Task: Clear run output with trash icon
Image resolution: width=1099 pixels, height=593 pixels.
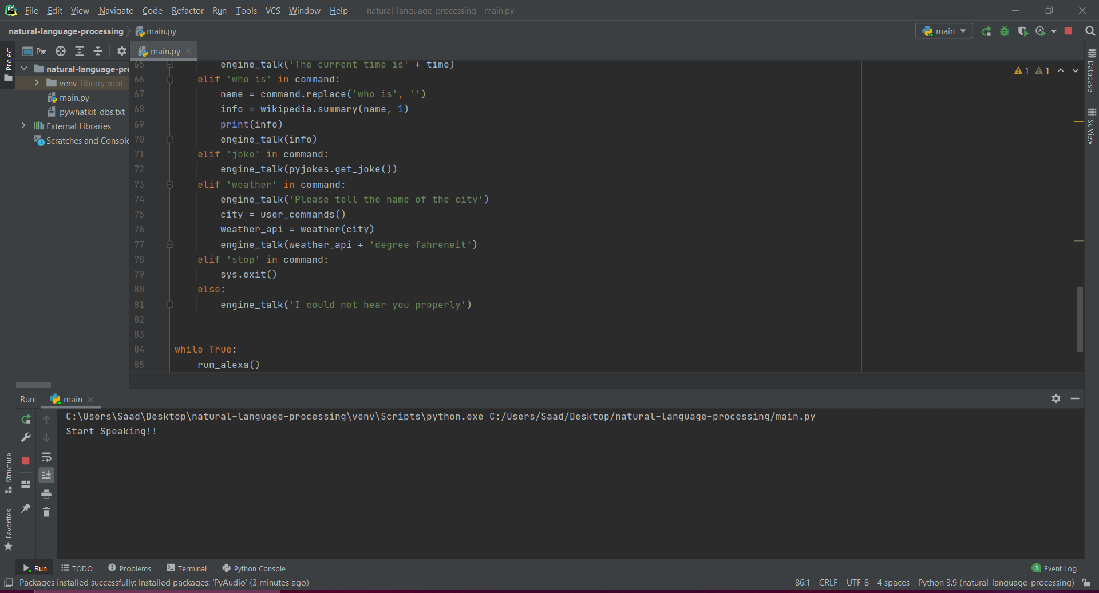Action: click(x=46, y=512)
